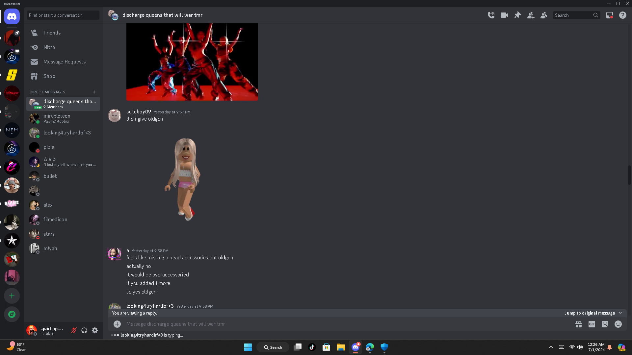
Task: Show pinned messages
Action: (517, 15)
